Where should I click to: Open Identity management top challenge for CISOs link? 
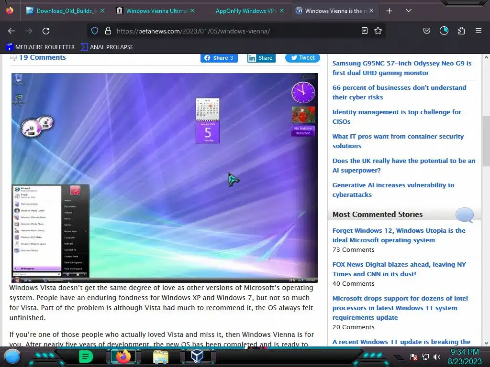coord(397,117)
